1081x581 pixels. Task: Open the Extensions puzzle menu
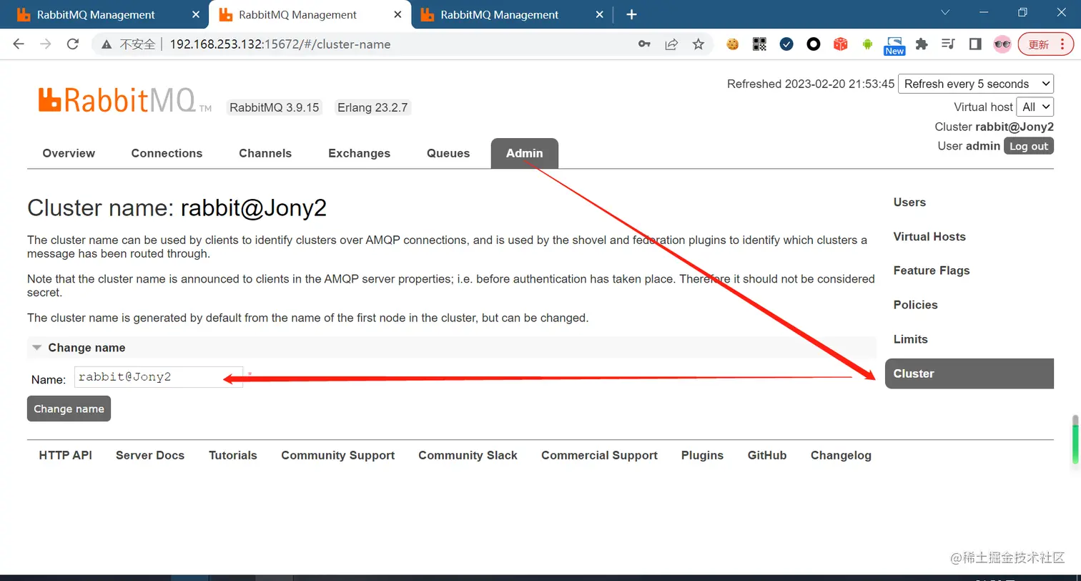pos(922,44)
